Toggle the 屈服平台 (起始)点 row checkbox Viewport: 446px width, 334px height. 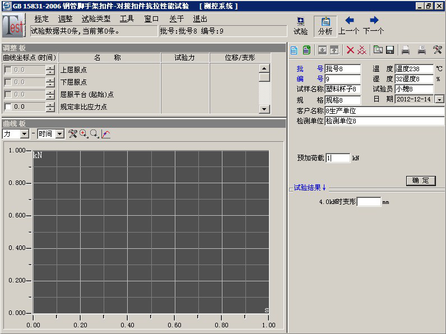(8, 94)
